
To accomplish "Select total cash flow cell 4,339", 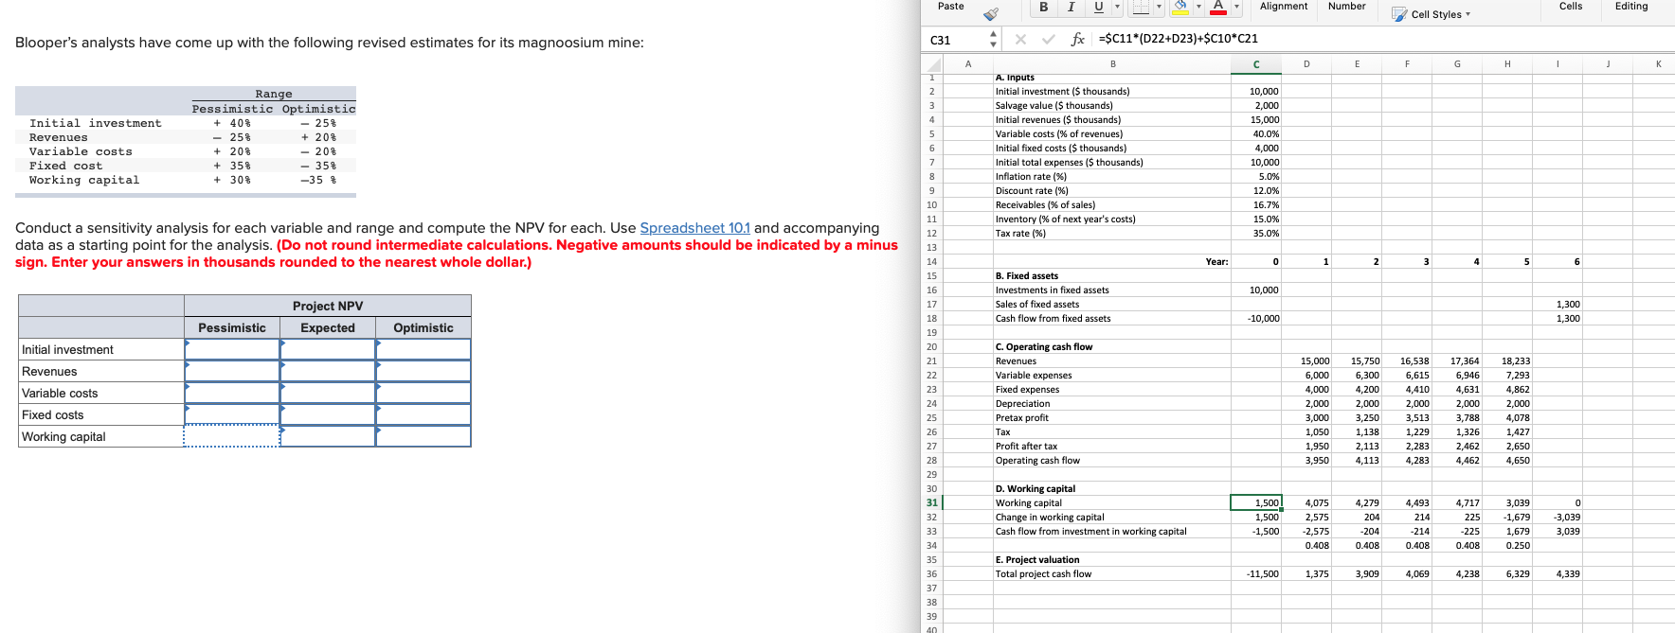I will tap(1558, 573).
